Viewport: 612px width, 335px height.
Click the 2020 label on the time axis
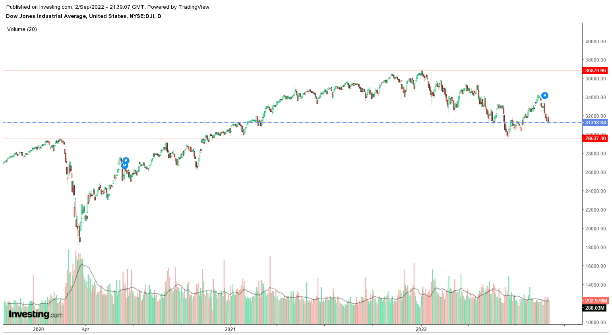click(38, 329)
